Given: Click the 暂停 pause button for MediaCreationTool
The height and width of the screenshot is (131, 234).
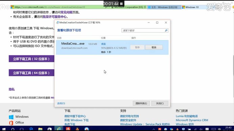Looking at the screenshot, I should [x=137, y=47].
